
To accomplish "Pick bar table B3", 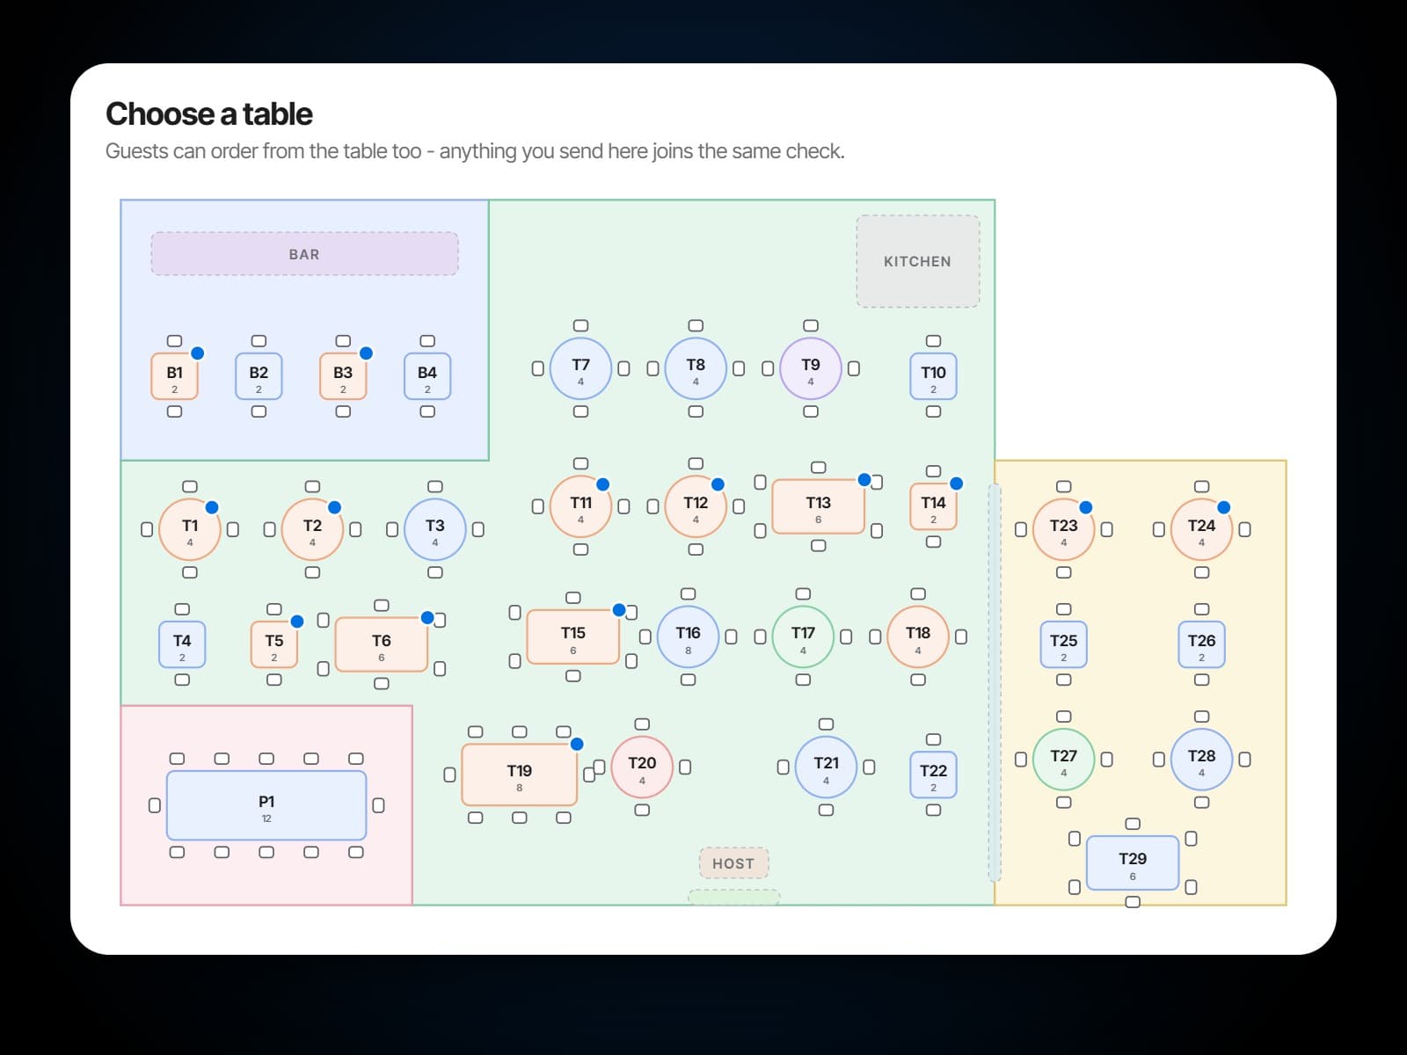I will tap(343, 376).
